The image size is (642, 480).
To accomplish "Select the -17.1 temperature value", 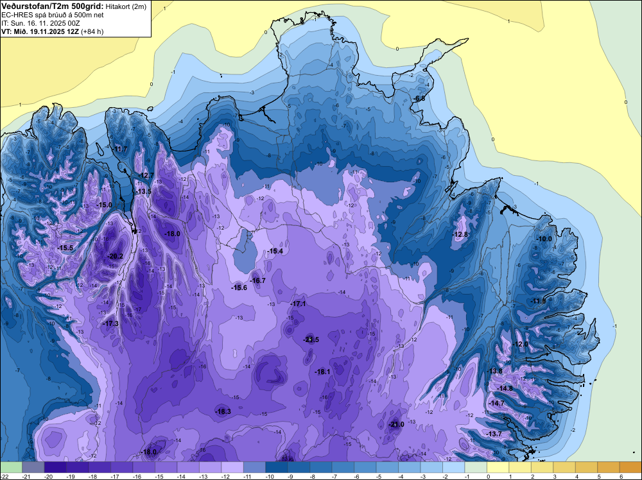I will click(x=298, y=304).
